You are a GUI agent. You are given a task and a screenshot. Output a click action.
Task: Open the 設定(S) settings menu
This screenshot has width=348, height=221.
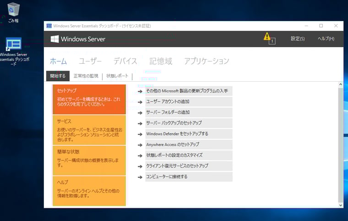click(x=297, y=39)
